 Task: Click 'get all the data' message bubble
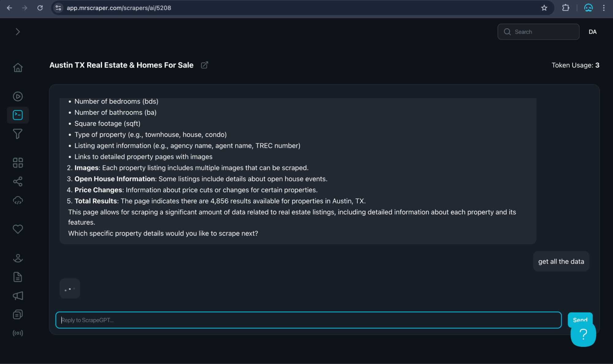(561, 261)
